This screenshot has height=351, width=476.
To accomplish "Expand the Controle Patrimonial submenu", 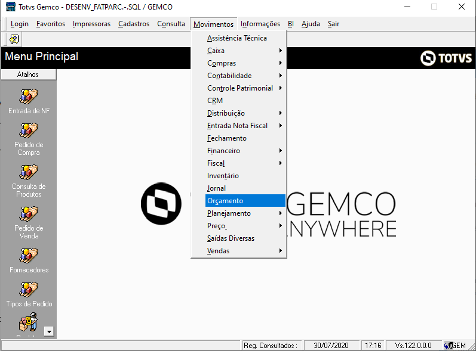I will coord(239,88).
